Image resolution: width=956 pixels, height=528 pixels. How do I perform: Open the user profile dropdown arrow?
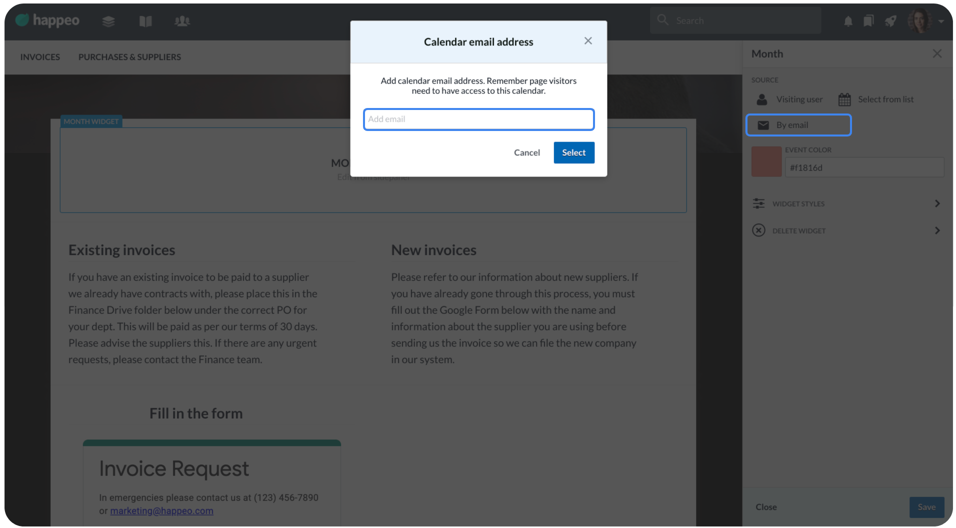941,21
